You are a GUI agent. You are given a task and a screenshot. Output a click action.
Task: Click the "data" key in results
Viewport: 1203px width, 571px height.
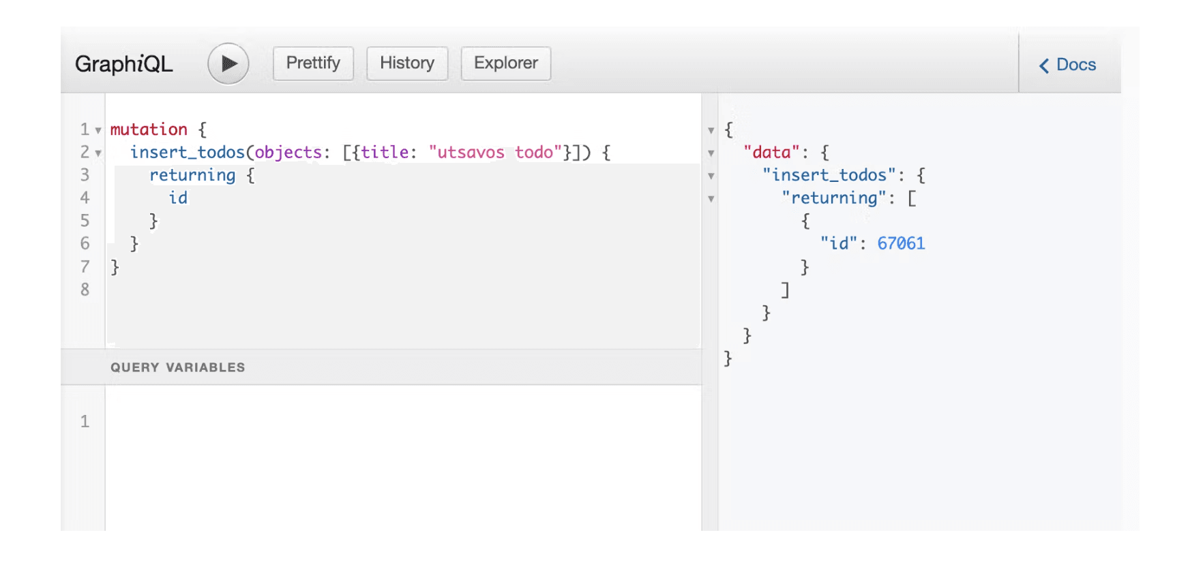[x=771, y=152]
